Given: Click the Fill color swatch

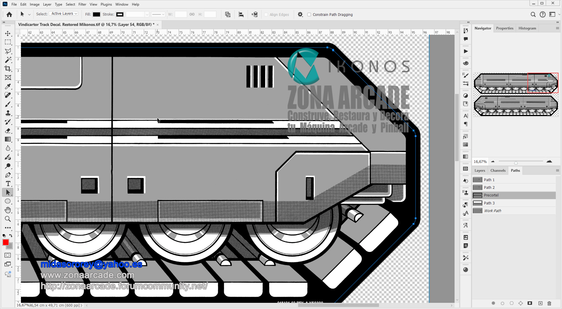Looking at the screenshot, I should (x=97, y=14).
